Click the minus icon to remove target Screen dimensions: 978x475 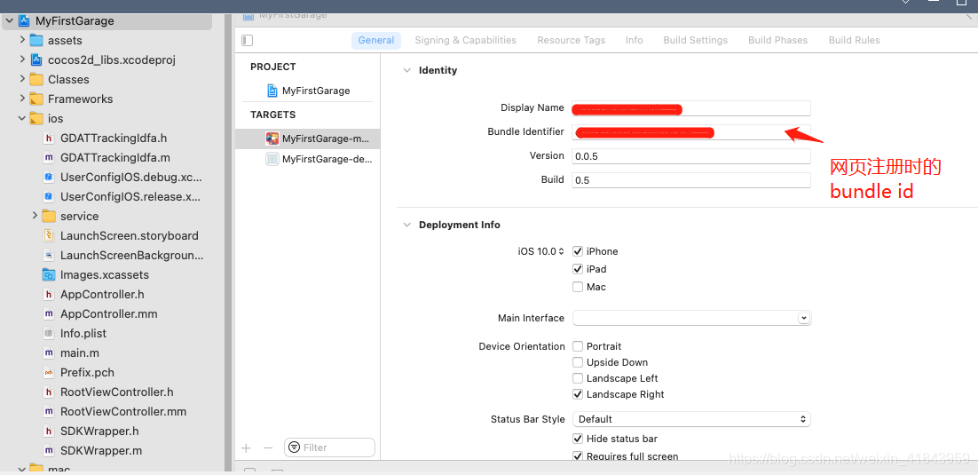pyautogui.click(x=268, y=447)
